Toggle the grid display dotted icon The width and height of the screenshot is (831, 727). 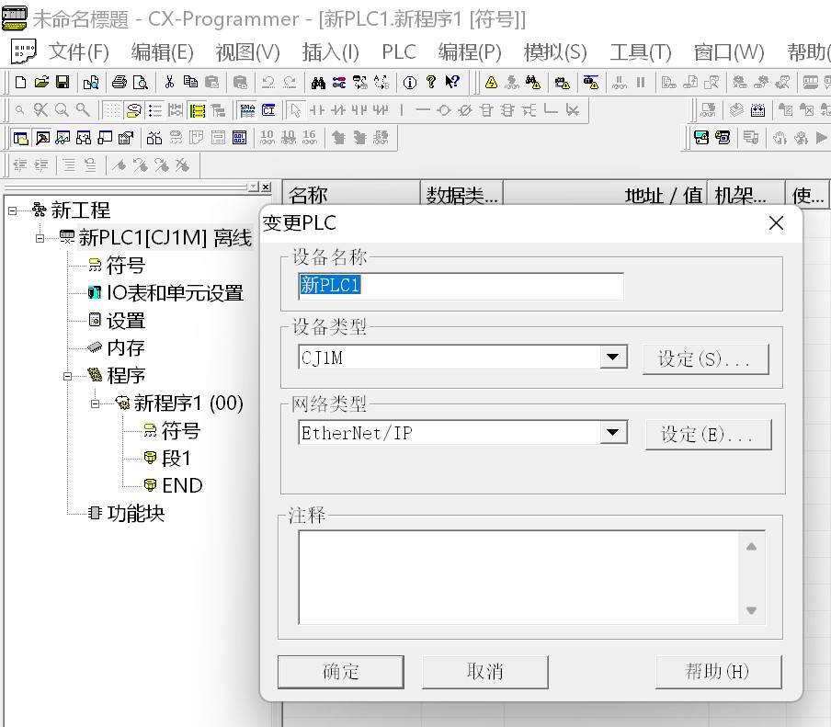click(x=112, y=110)
